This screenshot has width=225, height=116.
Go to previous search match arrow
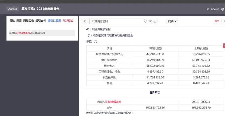point(146,21)
